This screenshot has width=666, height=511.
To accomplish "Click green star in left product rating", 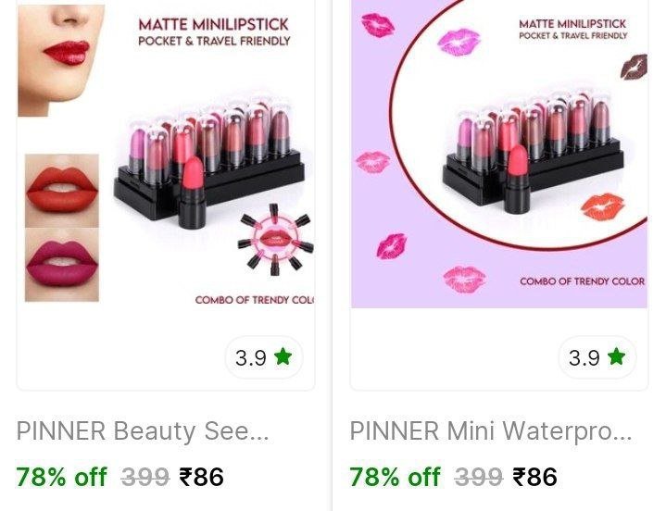I will (283, 356).
